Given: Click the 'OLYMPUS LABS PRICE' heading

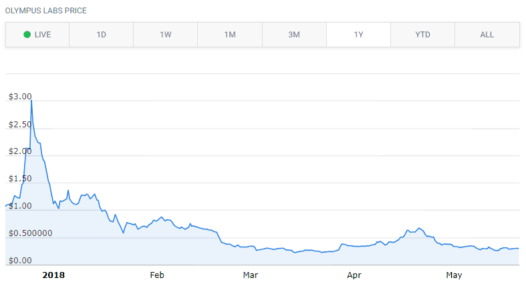Looking at the screenshot, I should (46, 11).
